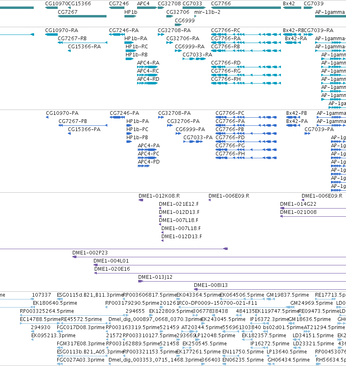Viewport: 346px width, 366px height.
Task: Select transcript CG7267-RB
Action: click(x=72, y=39)
